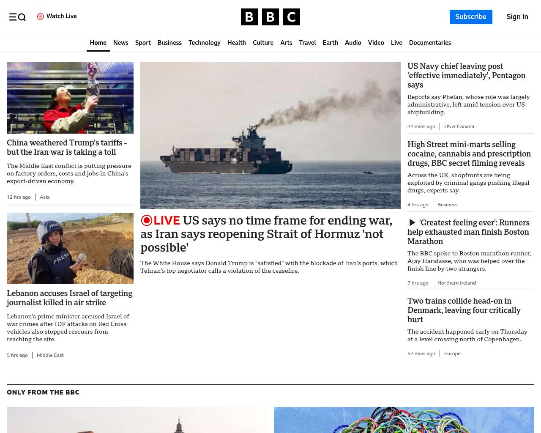This screenshot has height=433, width=541.
Task: Go to the Business section
Action: click(169, 43)
